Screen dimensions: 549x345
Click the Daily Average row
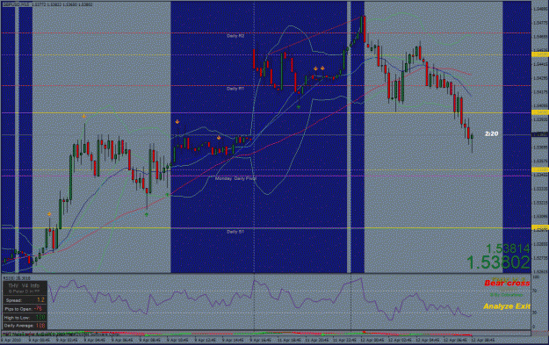25,326
